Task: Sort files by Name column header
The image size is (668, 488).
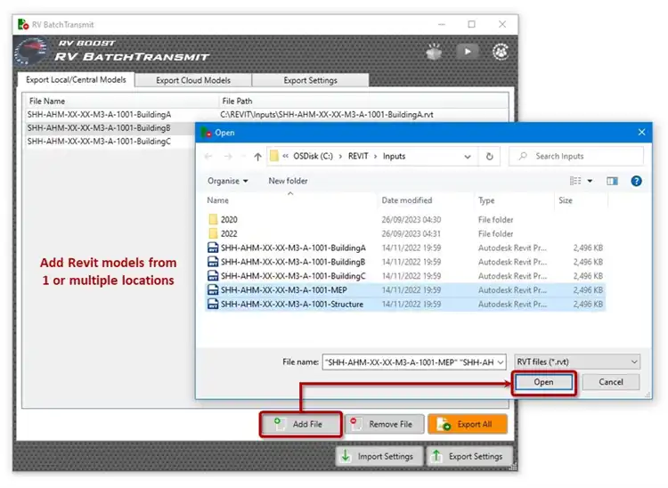Action: click(290, 200)
